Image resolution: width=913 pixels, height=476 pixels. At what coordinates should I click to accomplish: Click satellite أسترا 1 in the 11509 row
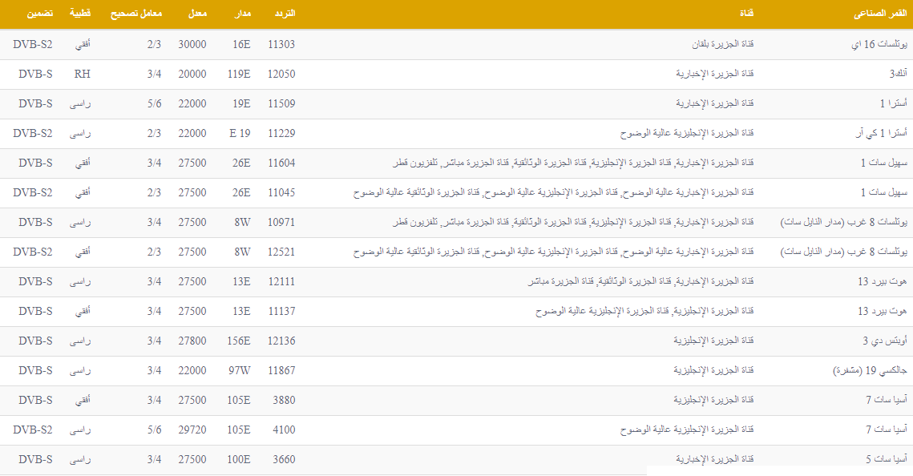coord(893,103)
